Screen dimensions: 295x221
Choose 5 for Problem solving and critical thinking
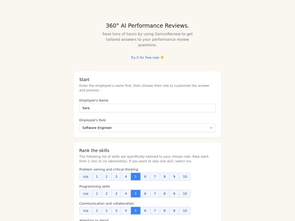(x=136, y=177)
